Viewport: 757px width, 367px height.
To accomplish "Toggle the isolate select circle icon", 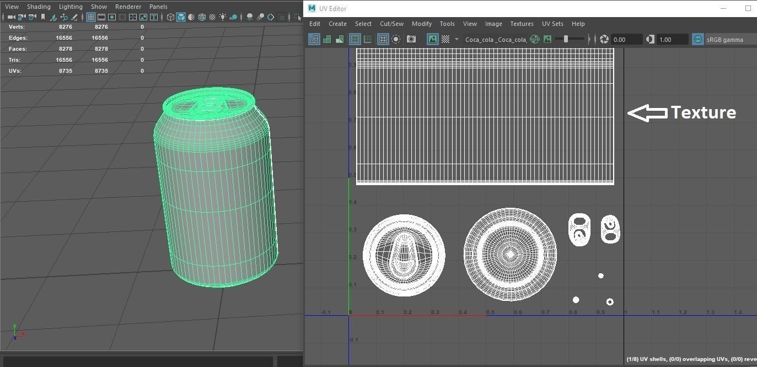I will 396,39.
